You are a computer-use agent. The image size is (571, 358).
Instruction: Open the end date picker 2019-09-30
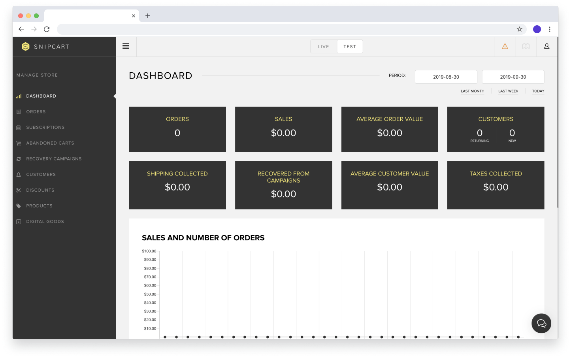tap(513, 77)
